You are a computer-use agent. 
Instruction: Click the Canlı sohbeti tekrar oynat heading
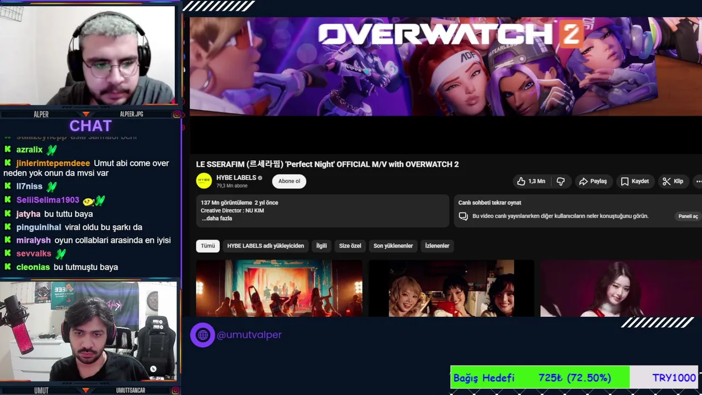[x=490, y=202]
